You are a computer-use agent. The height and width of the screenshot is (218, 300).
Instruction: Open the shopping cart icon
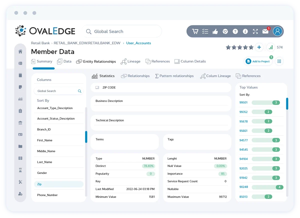coord(195,31)
